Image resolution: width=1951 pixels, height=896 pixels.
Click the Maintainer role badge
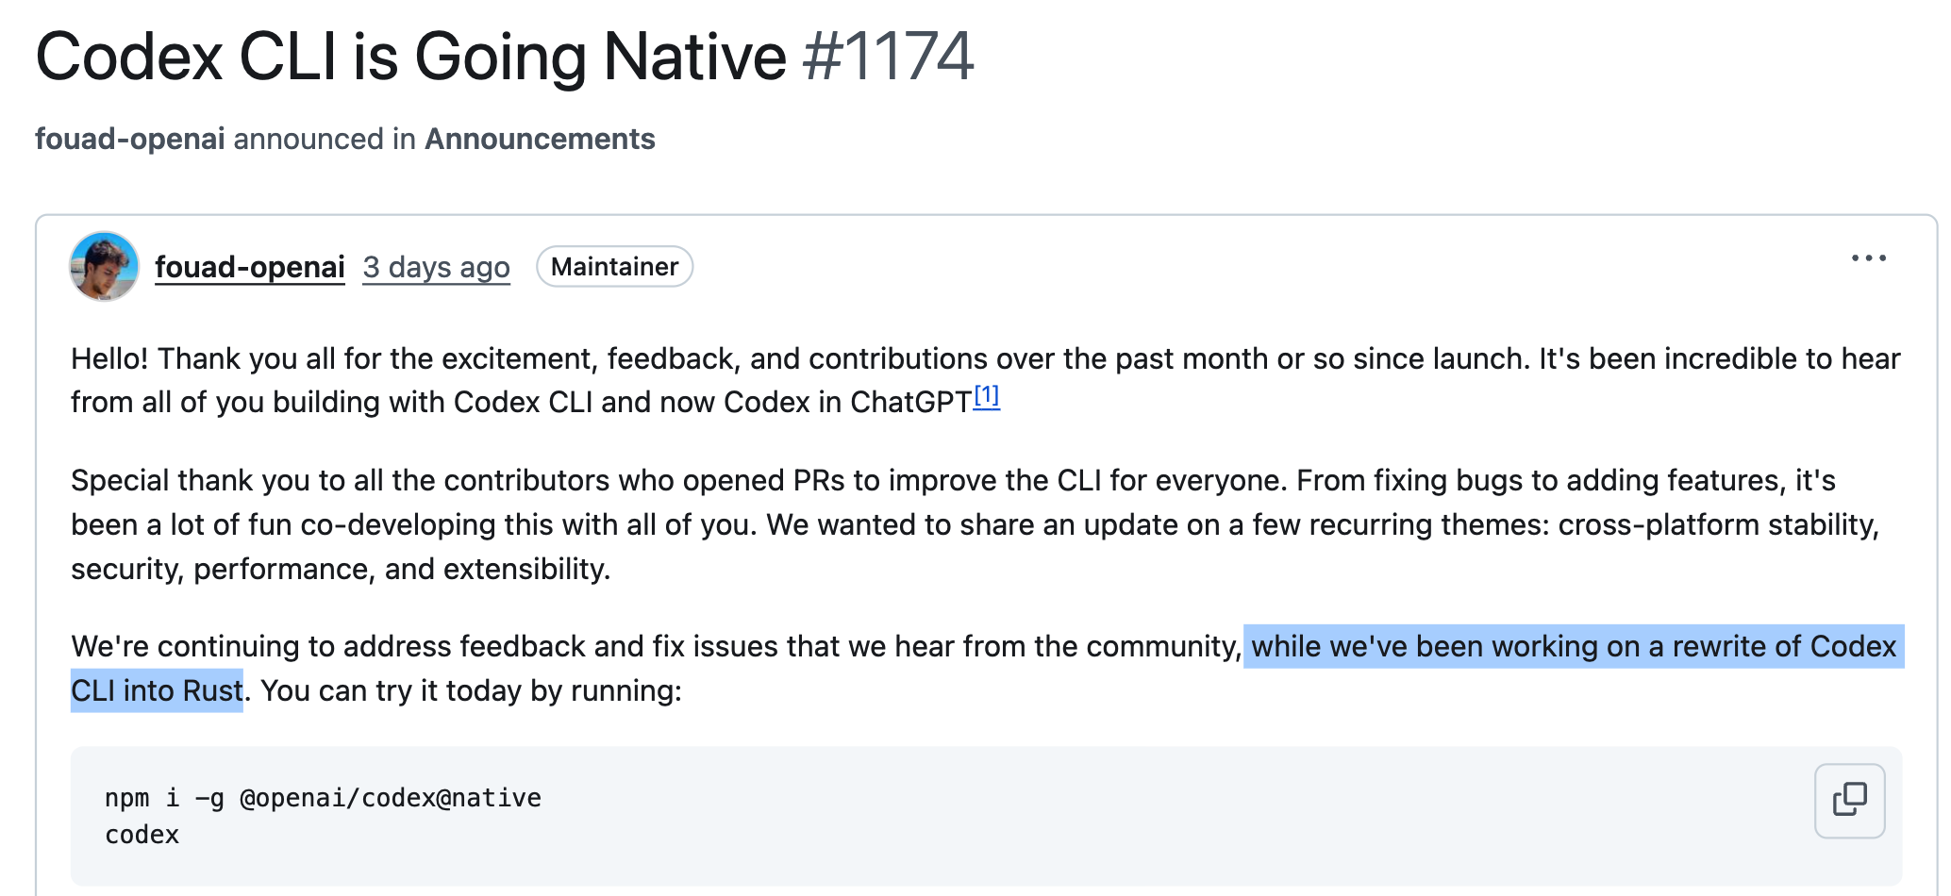pyautogui.click(x=614, y=267)
